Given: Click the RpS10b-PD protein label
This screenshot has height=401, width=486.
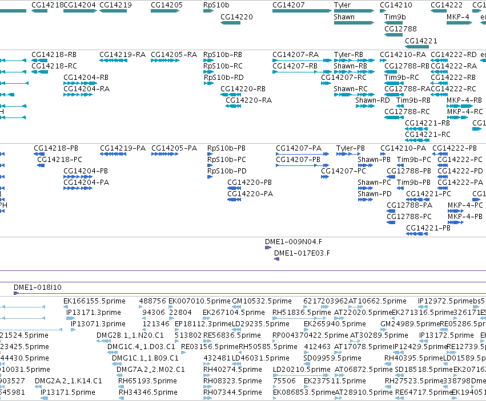Looking at the screenshot, I should (x=227, y=172).
